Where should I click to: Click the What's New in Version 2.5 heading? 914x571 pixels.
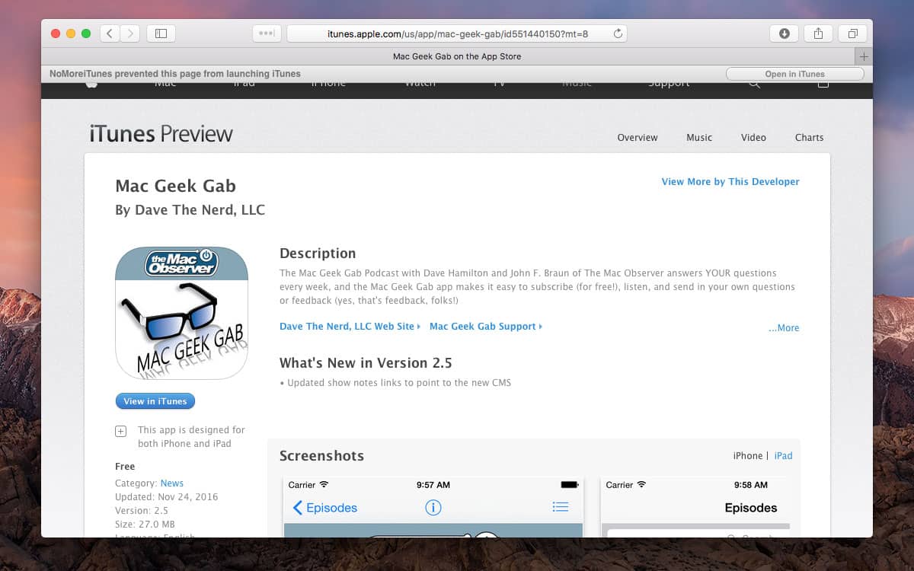366,363
